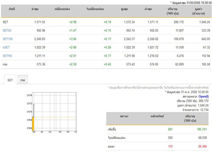Select SET100 value 642.05

pos(206,39)
